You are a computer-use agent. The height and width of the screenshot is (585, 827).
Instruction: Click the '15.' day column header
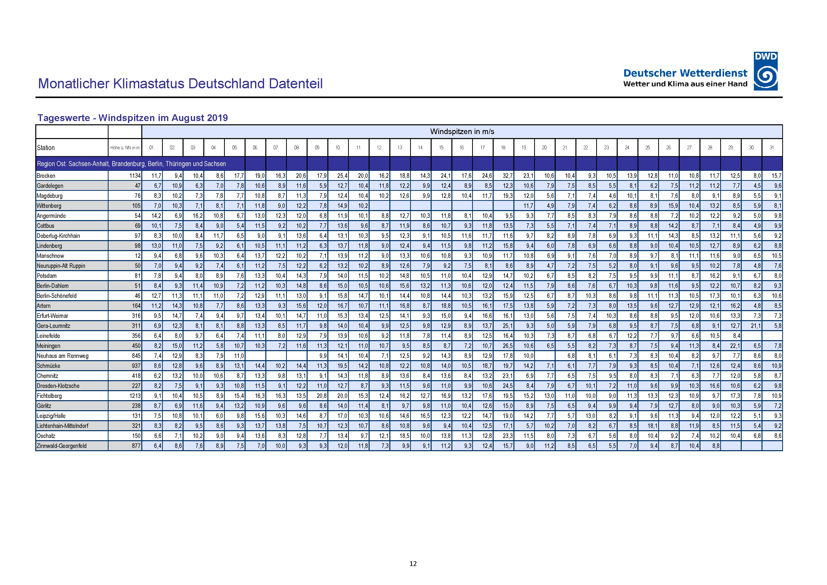click(442, 148)
